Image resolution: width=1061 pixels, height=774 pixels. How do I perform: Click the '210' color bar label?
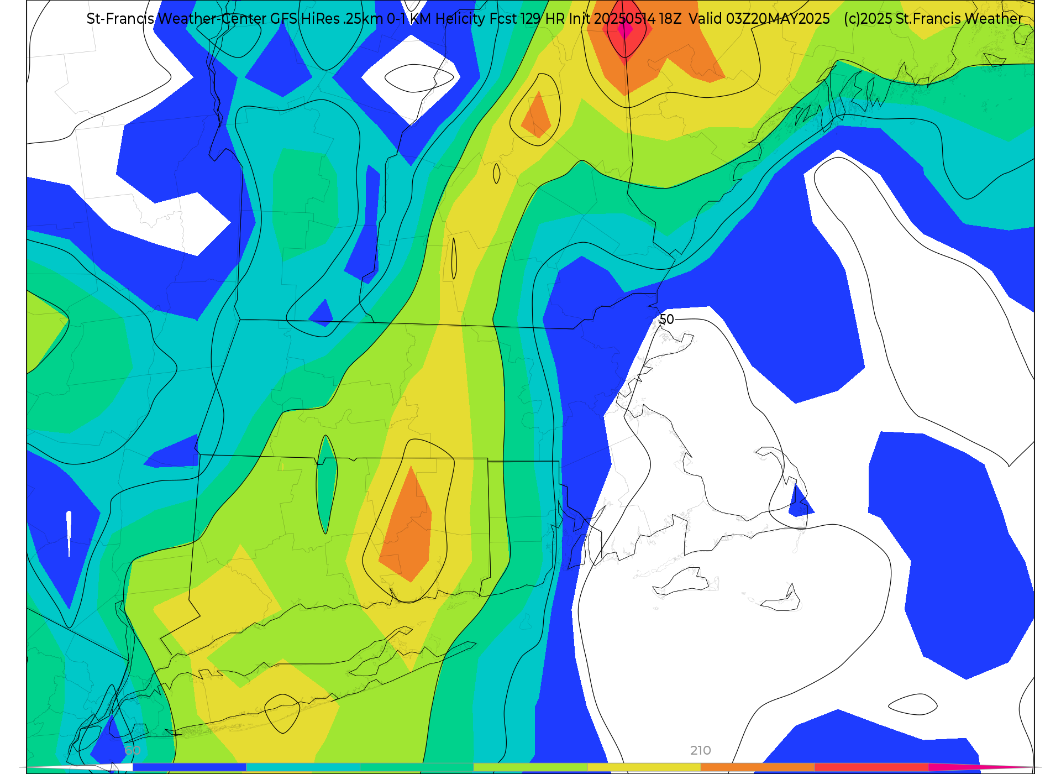[x=700, y=750]
